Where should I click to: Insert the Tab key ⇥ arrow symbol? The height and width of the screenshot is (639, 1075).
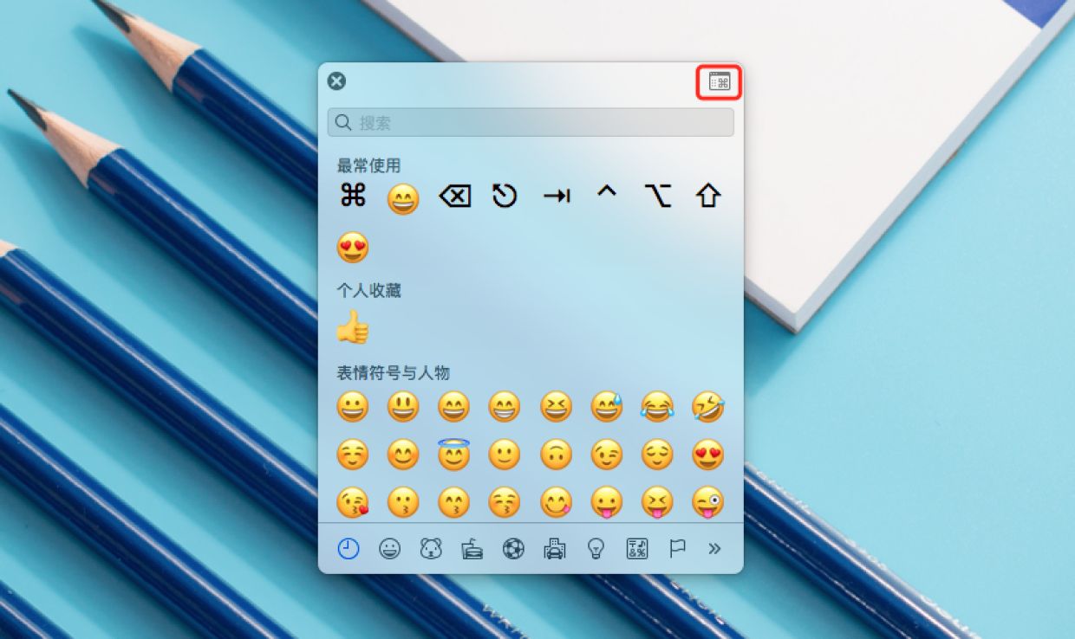point(556,197)
